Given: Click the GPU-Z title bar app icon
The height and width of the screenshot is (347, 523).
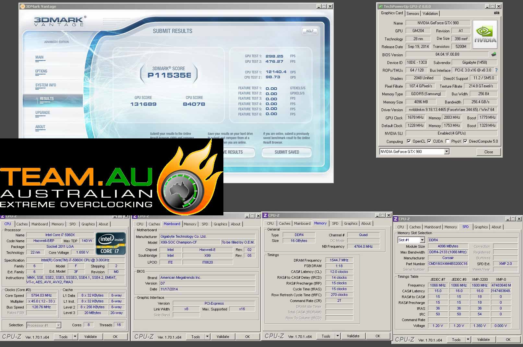Looking at the screenshot, I should click(x=380, y=6).
